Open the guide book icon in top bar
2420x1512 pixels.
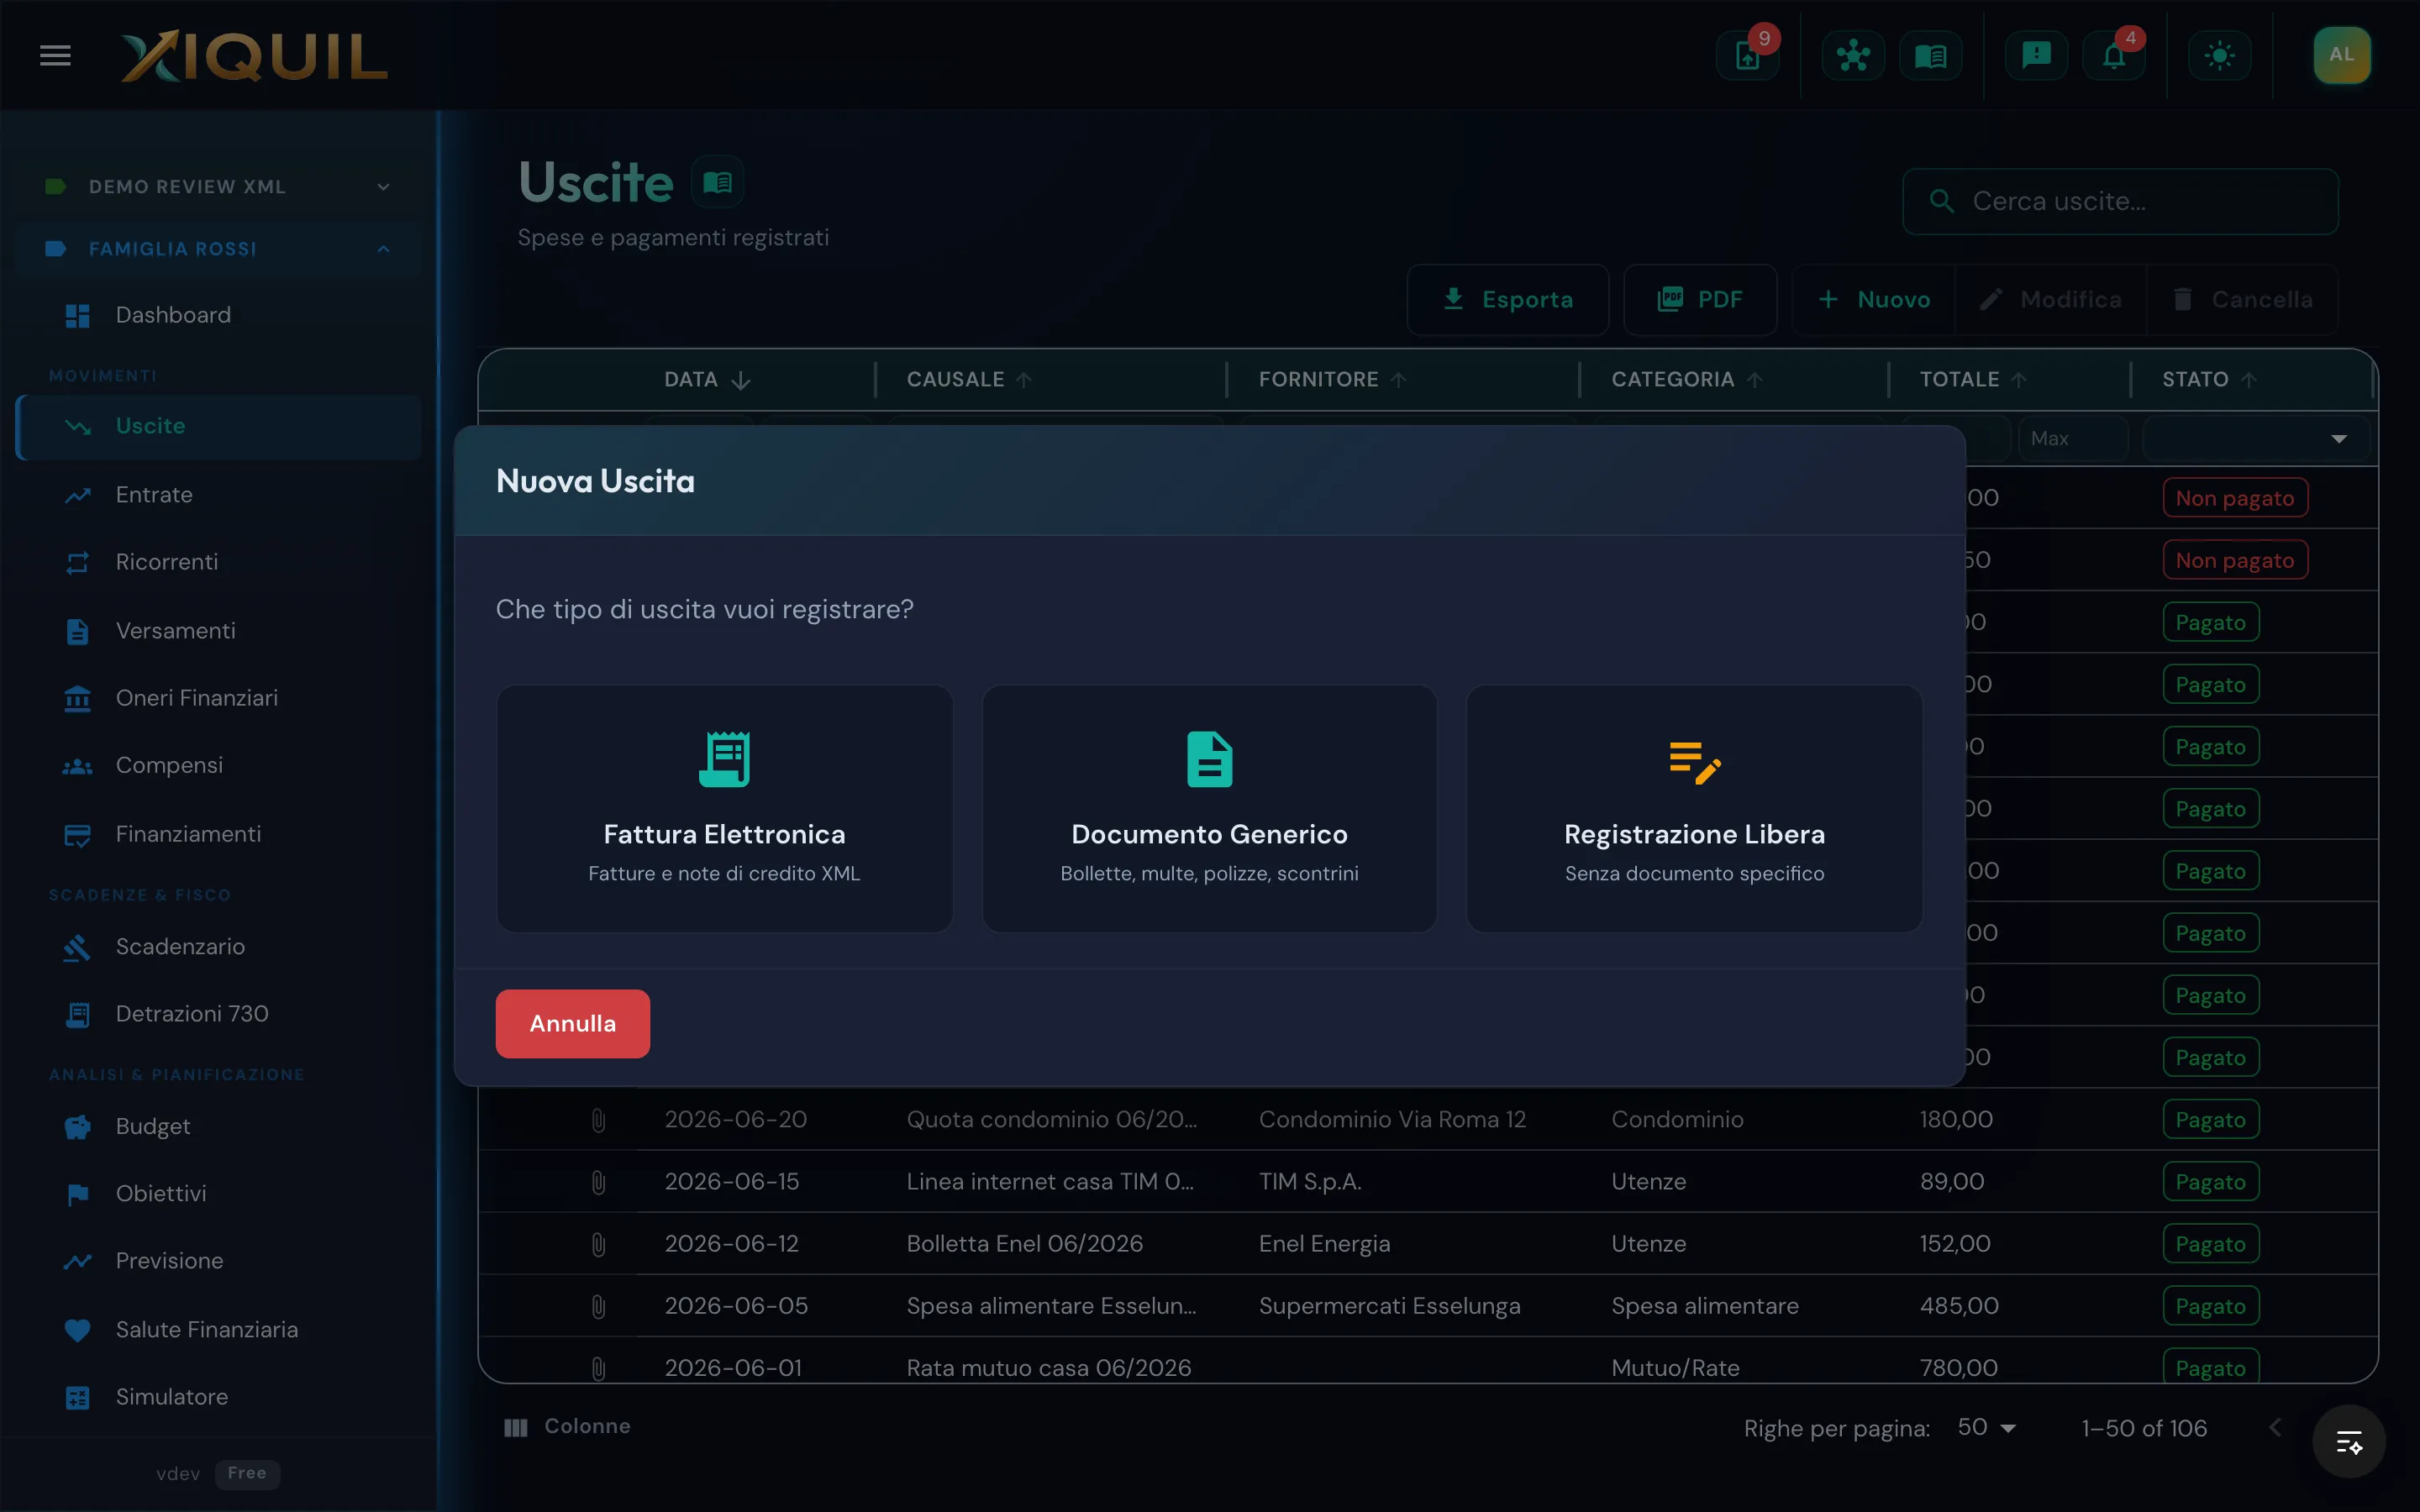point(1930,56)
